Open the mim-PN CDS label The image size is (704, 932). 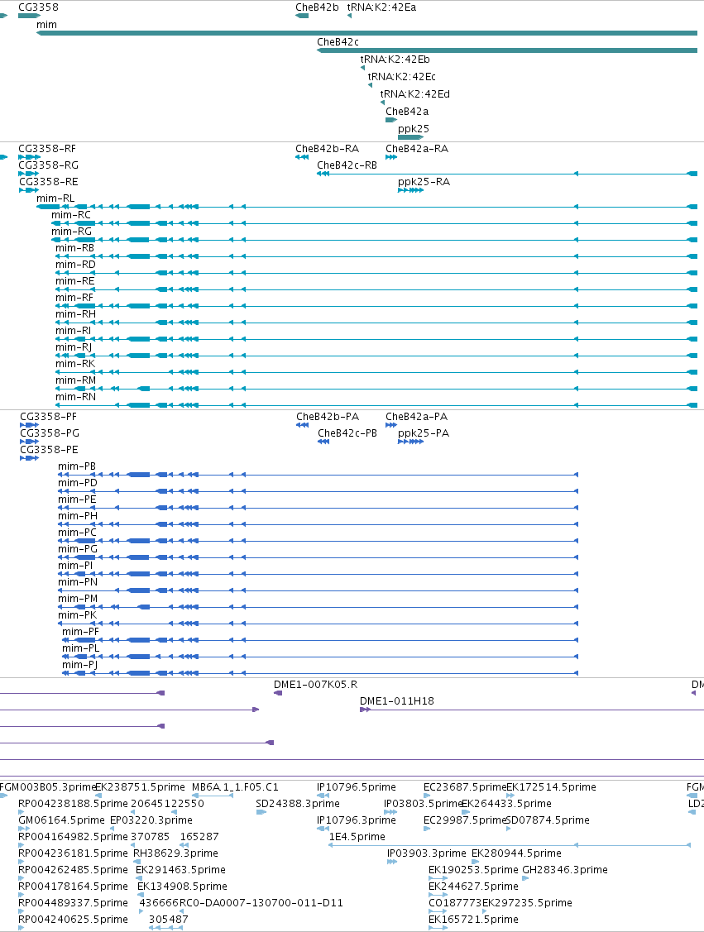77,582
